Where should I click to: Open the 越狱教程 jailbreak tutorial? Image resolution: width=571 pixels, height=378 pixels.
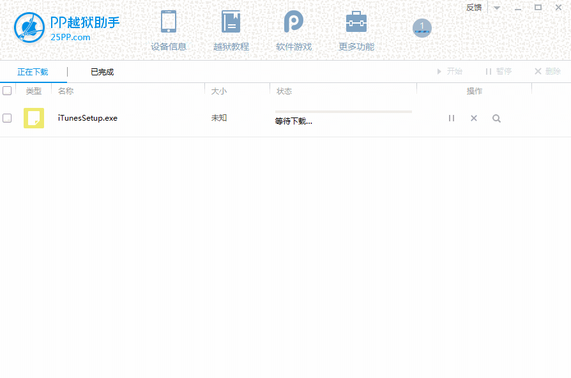click(230, 29)
